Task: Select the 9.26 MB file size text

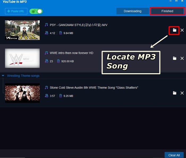Action: point(68,96)
